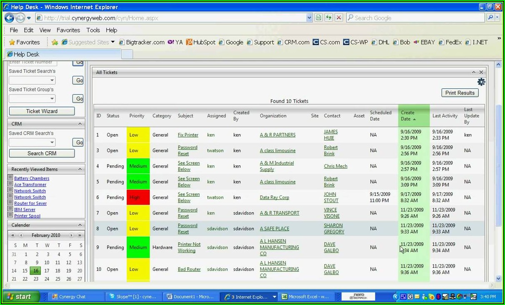505x305 pixels.
Task: Click the red Stop loading icon
Action: tap(339, 17)
